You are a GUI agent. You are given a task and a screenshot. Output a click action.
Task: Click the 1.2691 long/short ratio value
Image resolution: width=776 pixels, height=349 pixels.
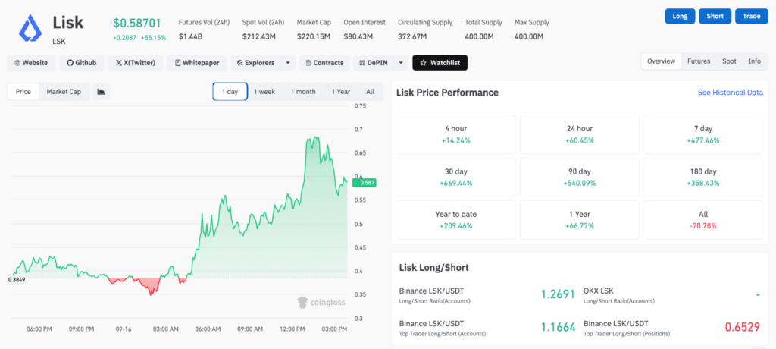click(x=558, y=294)
